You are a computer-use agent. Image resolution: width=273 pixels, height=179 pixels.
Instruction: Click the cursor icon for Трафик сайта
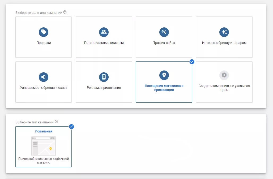click(164, 32)
